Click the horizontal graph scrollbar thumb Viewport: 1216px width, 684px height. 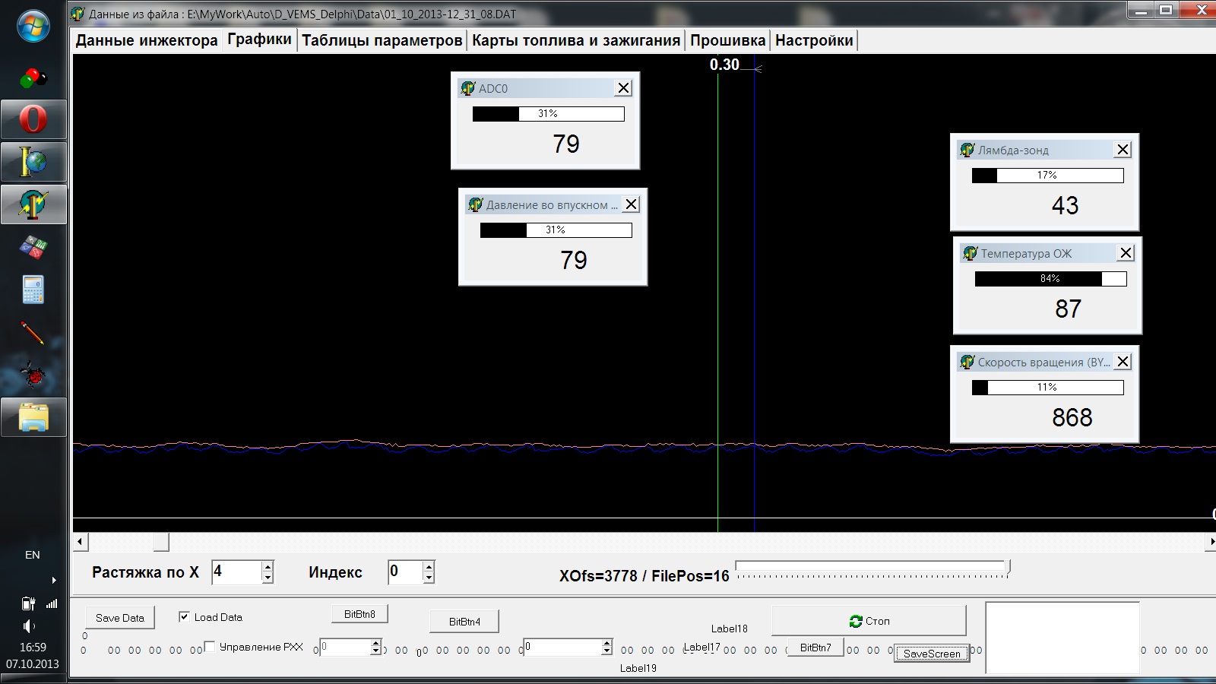[160, 542]
